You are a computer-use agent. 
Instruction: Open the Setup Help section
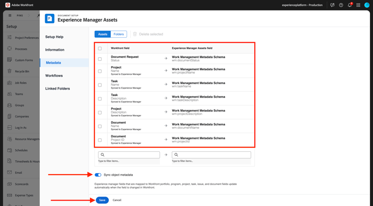[54, 37]
